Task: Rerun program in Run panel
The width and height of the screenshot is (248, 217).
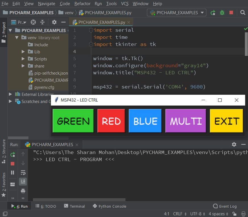Action: pyautogui.click(x=13, y=155)
